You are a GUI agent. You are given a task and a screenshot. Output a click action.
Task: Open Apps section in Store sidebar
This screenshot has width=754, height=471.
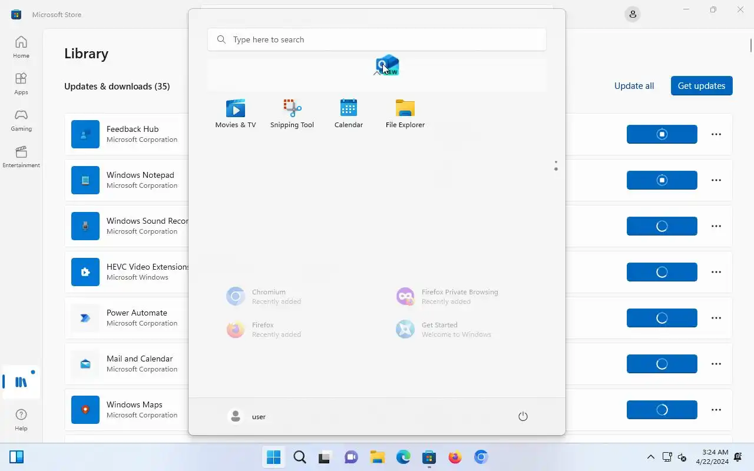21,84
